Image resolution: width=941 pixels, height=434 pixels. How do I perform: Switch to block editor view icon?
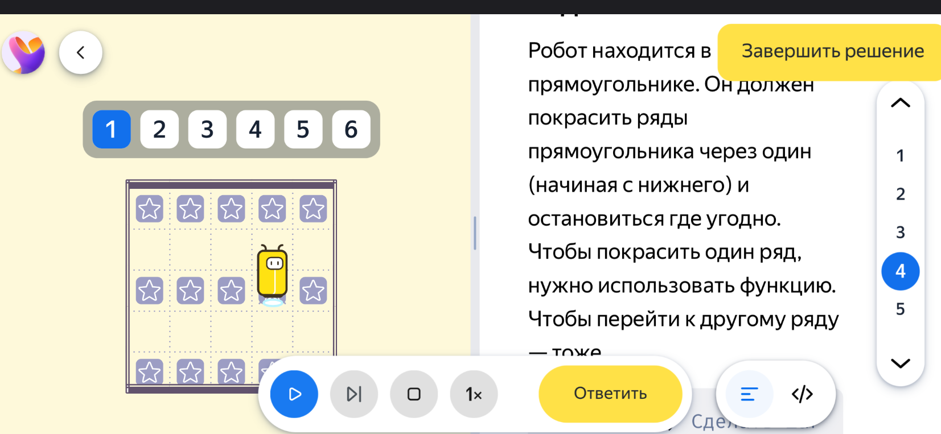click(749, 394)
